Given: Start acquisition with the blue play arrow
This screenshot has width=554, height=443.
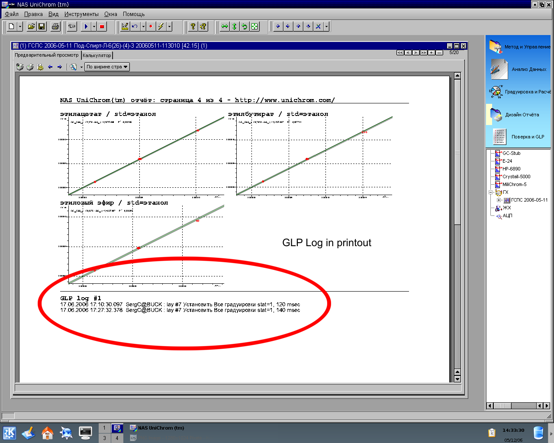Looking at the screenshot, I should click(x=86, y=26).
